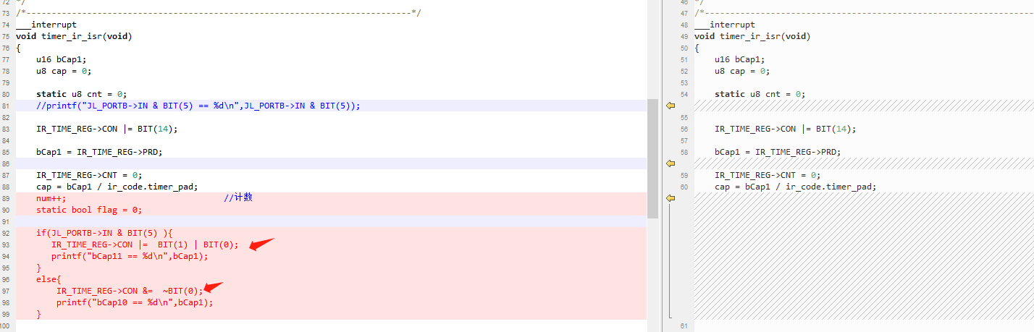Click the left pane vertical scrollbar thumb

(652, 158)
